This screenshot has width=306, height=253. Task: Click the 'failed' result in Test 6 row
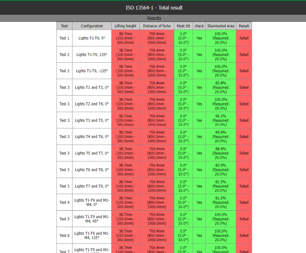coord(244,236)
